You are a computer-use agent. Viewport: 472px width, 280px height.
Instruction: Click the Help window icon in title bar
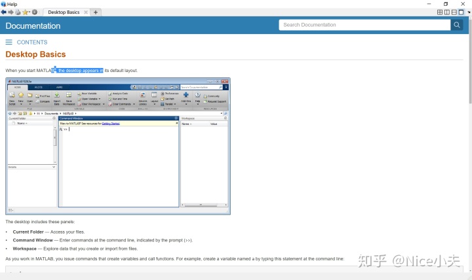pos(3,4)
